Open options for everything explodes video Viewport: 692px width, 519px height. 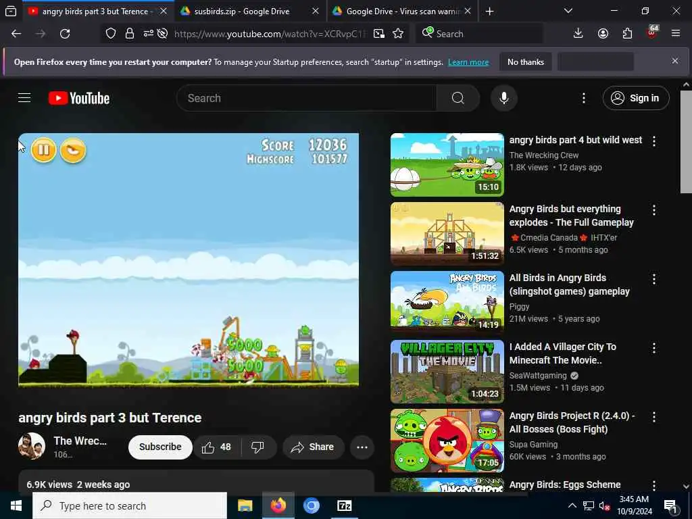(653, 210)
